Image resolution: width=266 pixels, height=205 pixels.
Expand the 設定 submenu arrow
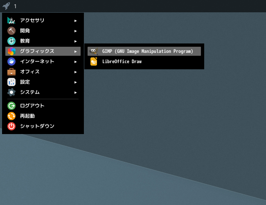pyautogui.click(x=75, y=82)
